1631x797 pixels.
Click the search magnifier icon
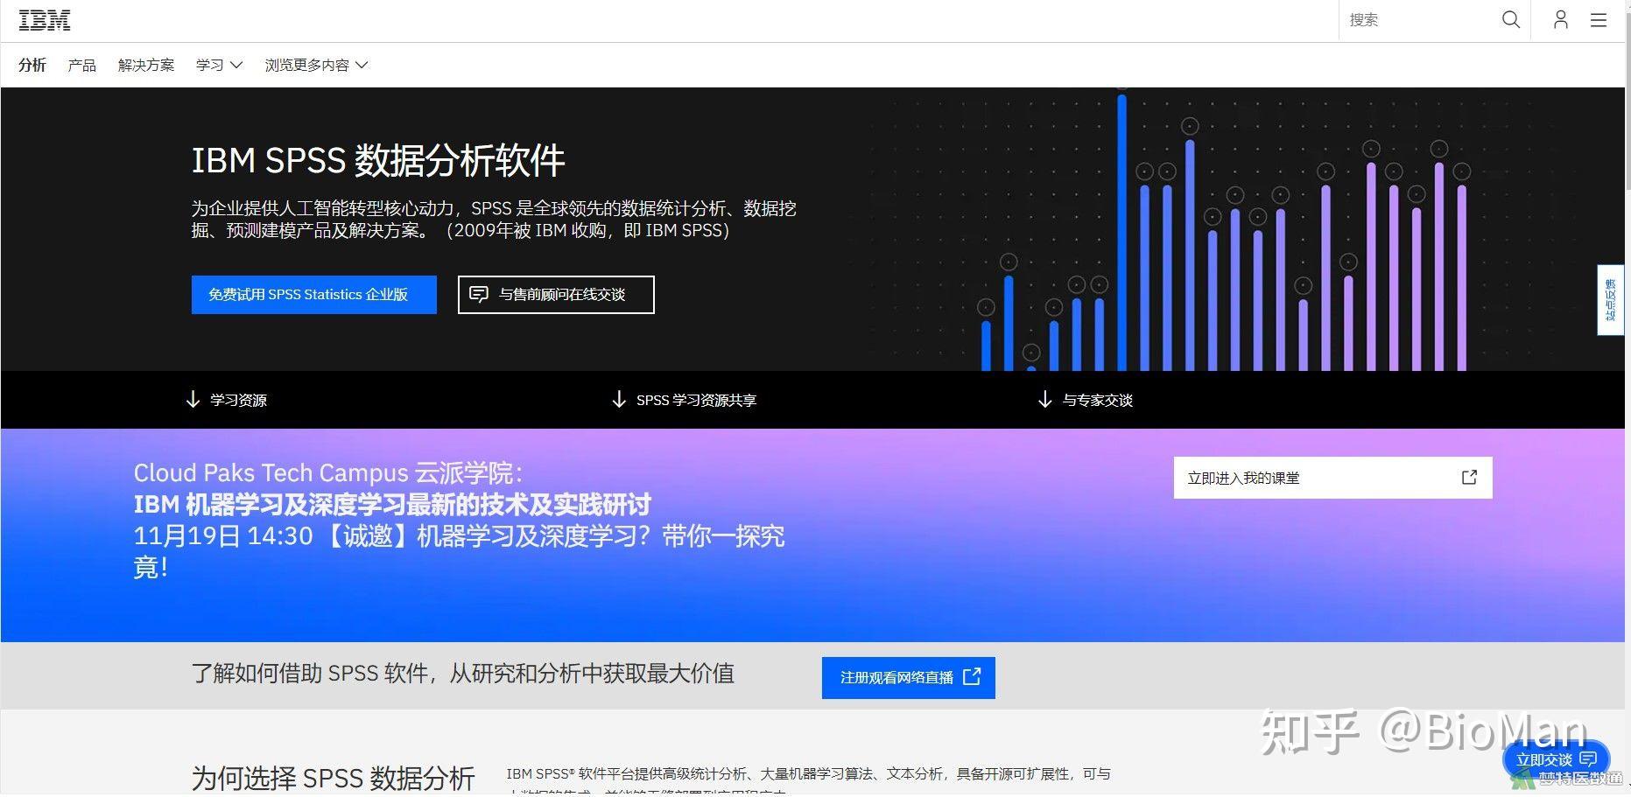click(x=1510, y=19)
